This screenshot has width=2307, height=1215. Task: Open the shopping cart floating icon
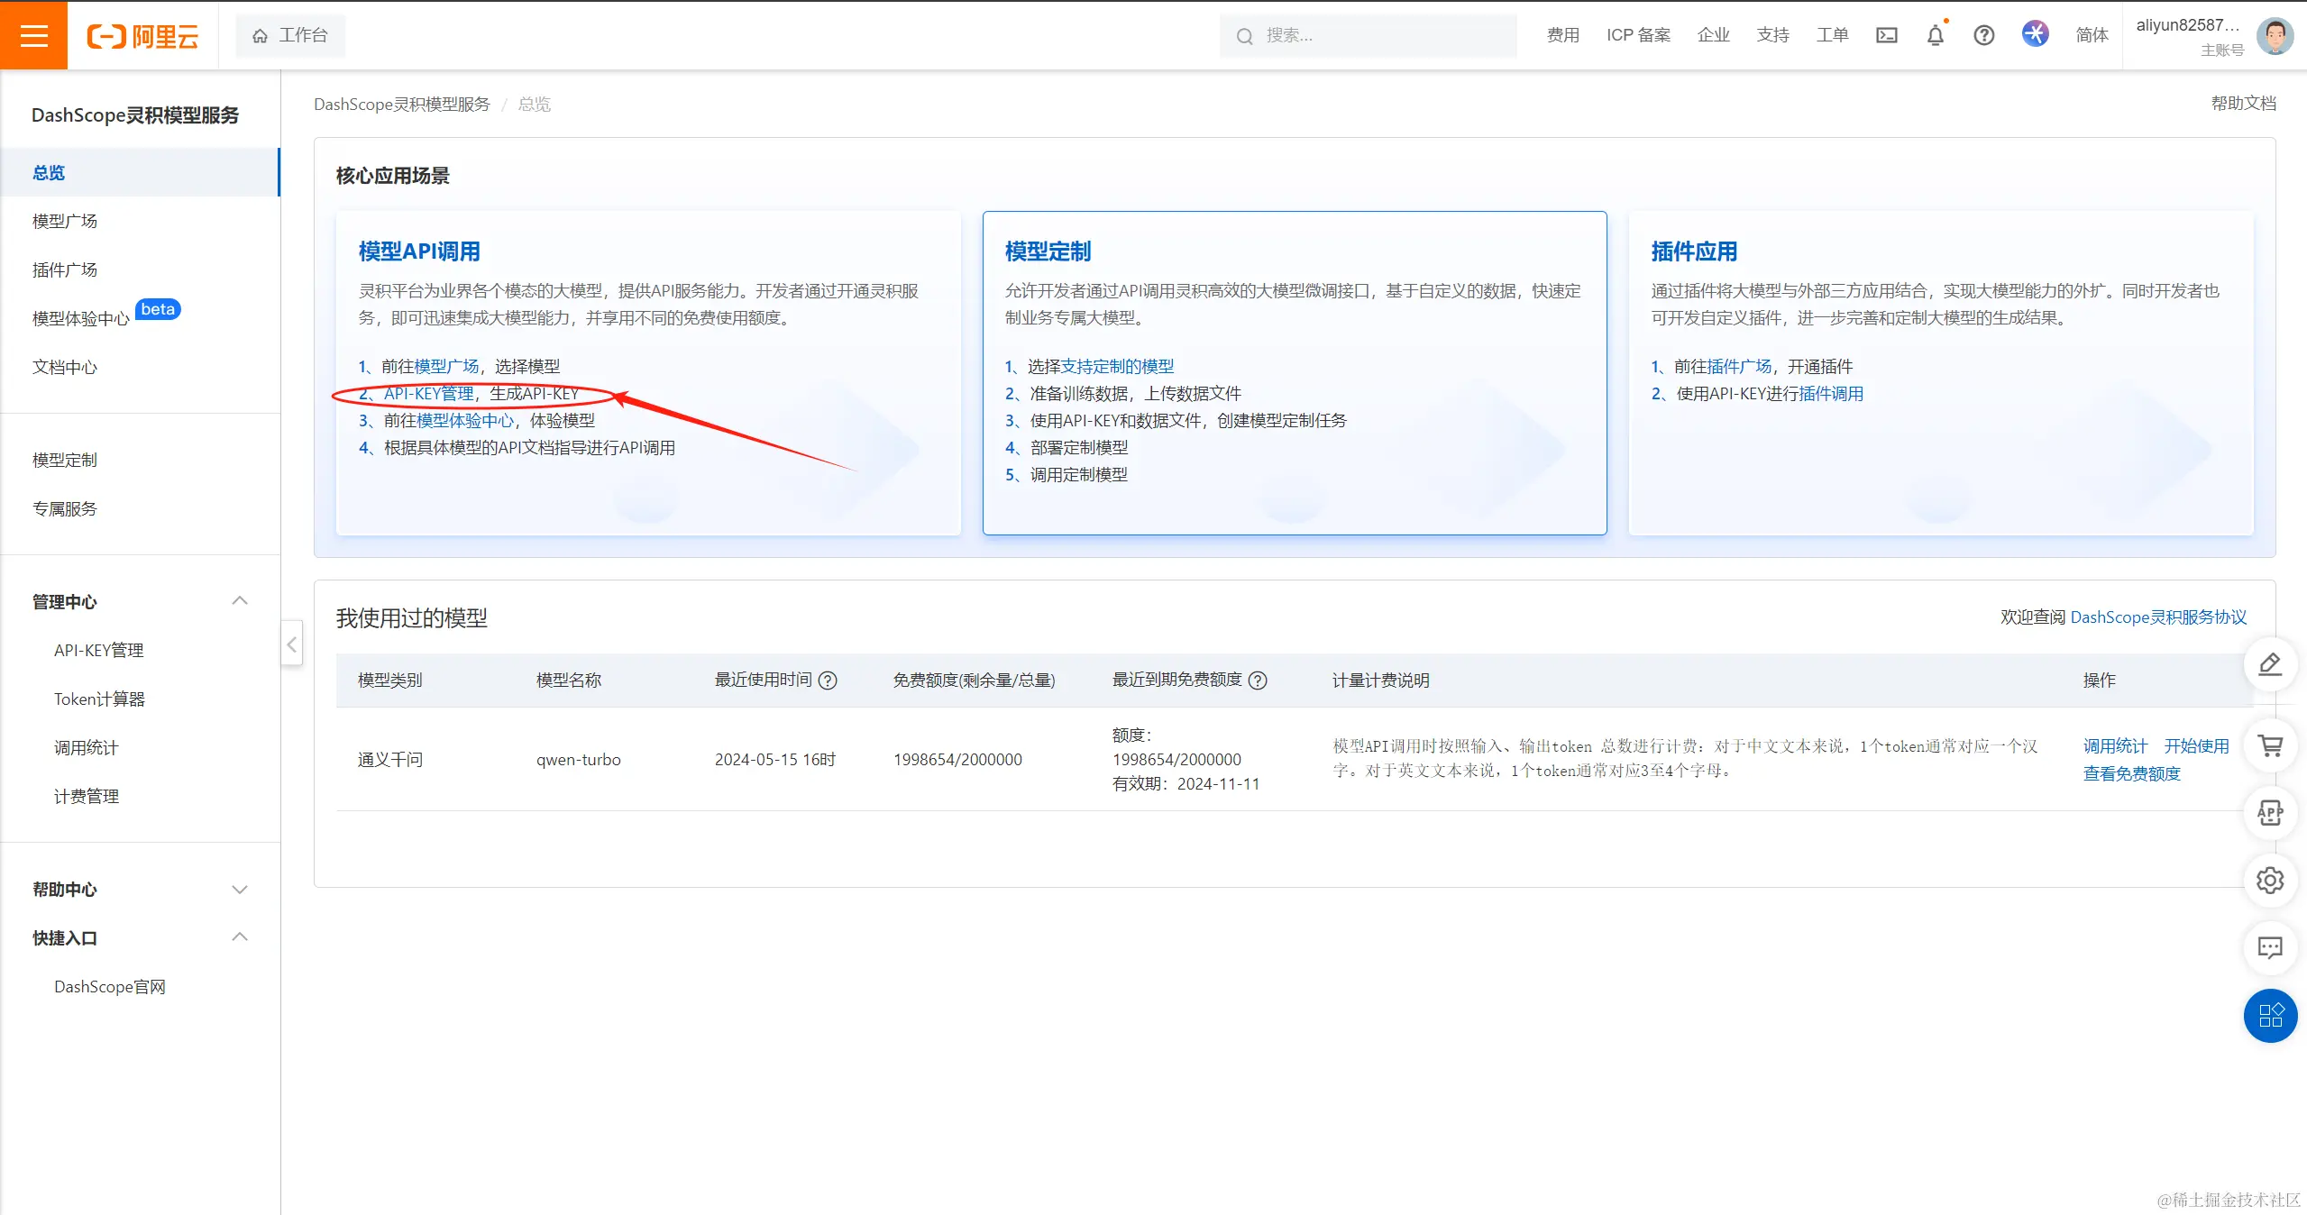[2269, 746]
